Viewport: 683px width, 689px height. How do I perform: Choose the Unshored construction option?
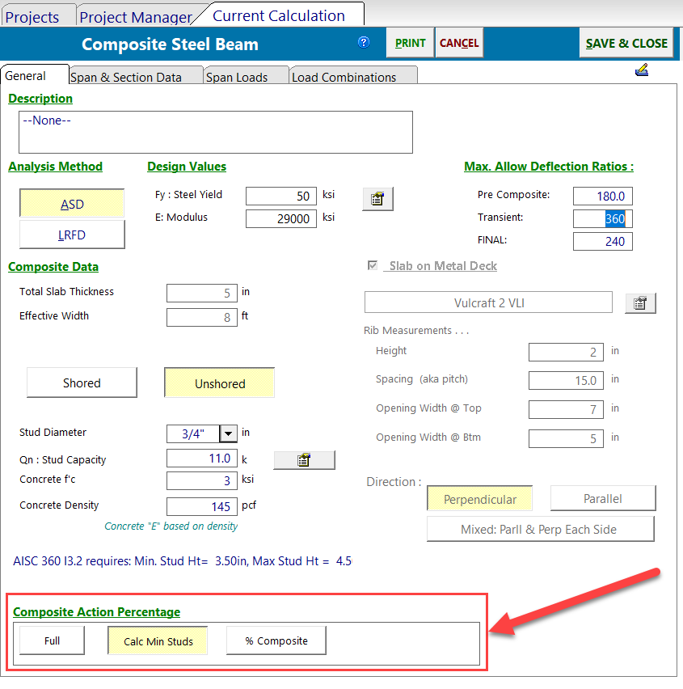[x=219, y=383]
